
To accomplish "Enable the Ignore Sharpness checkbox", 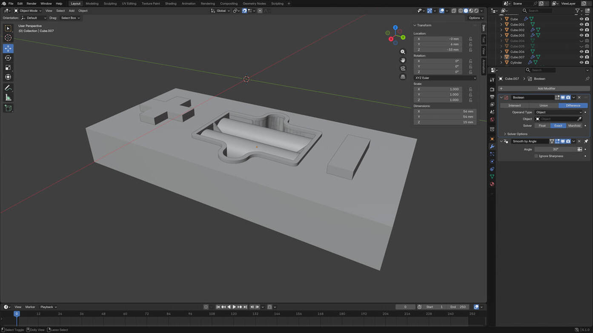I will [x=536, y=156].
